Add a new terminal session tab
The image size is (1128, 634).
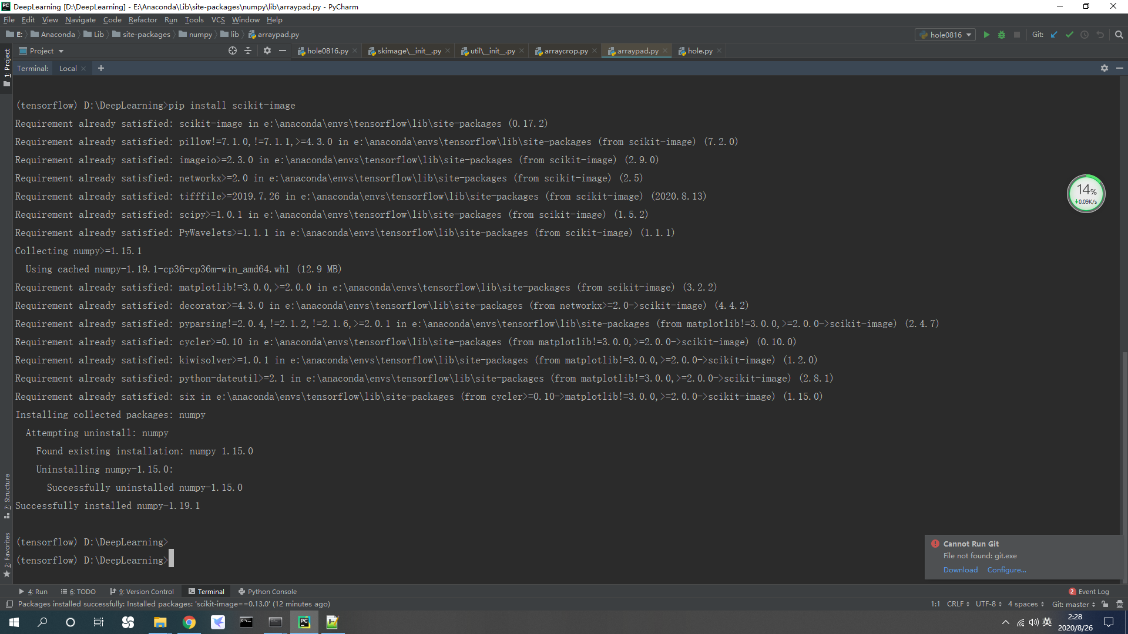pos(101,68)
